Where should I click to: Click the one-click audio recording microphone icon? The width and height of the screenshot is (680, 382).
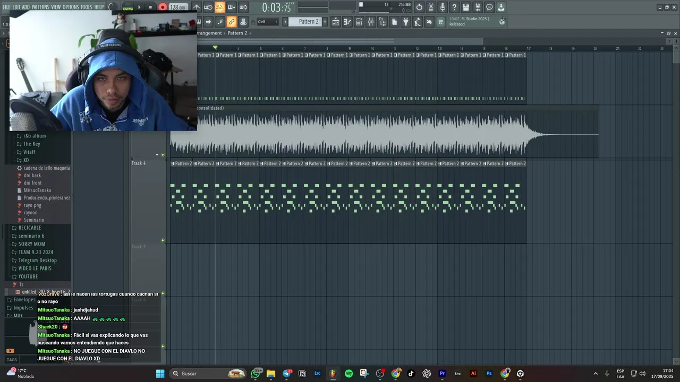443,7
